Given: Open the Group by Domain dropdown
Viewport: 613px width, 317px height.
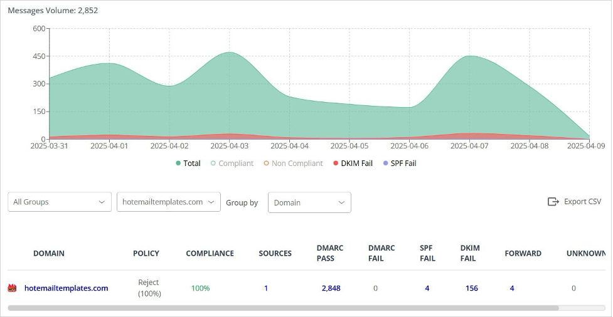Looking at the screenshot, I should pyautogui.click(x=309, y=202).
